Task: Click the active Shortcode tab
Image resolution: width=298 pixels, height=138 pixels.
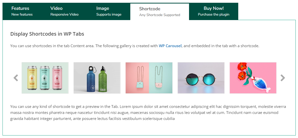Action: click(x=159, y=12)
